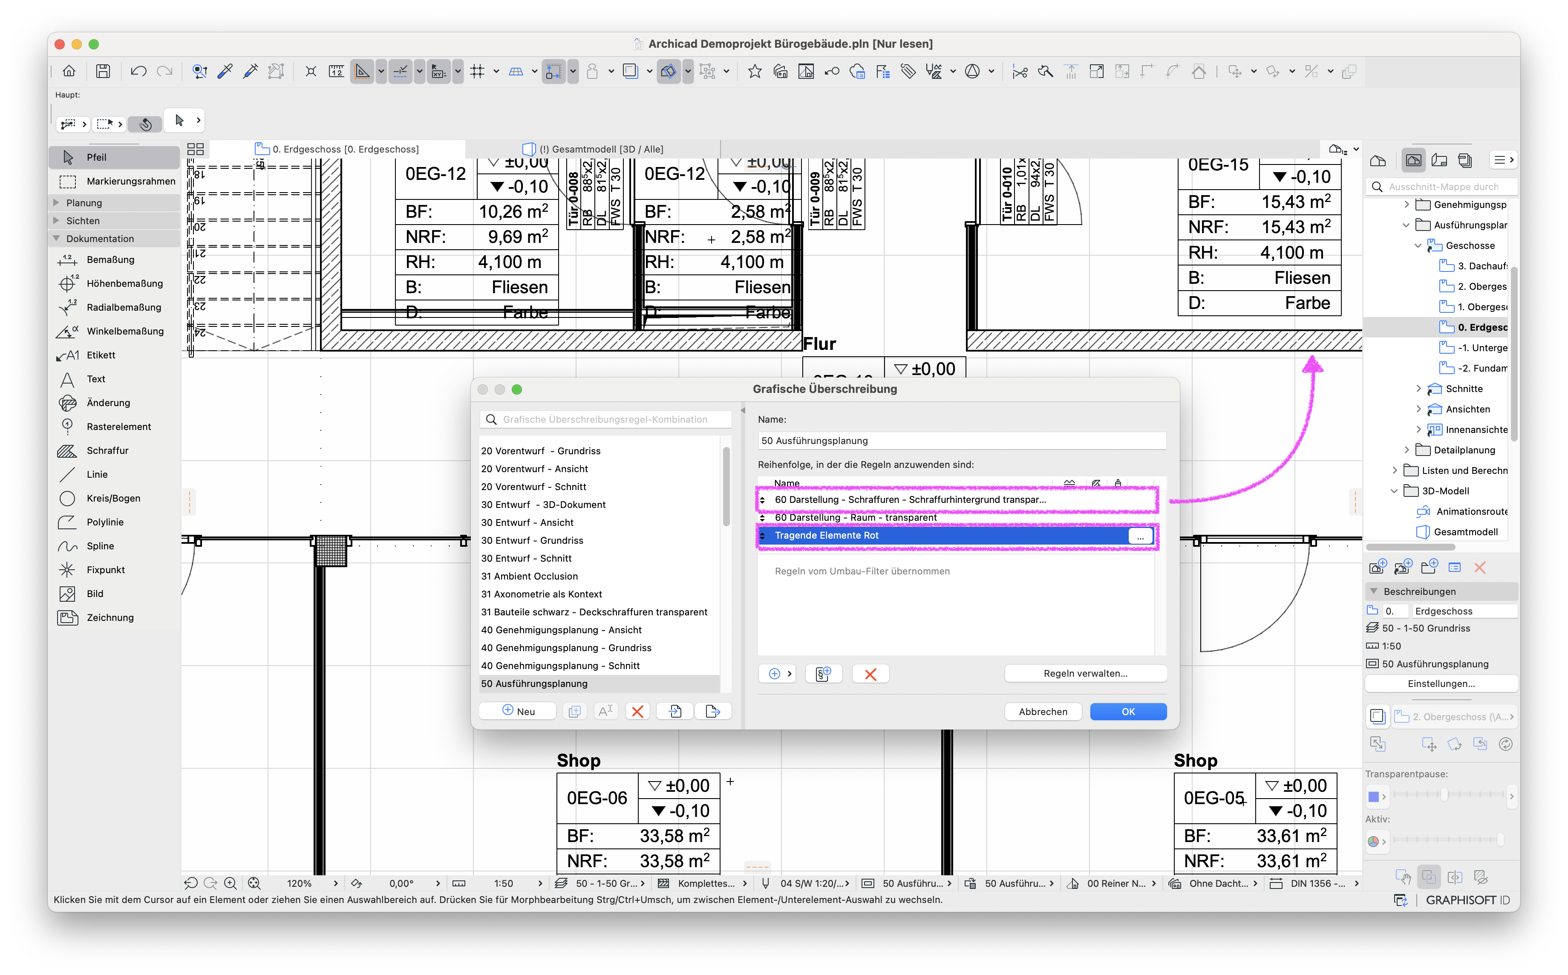Open Regeln verwalten dialog

[x=1085, y=674]
